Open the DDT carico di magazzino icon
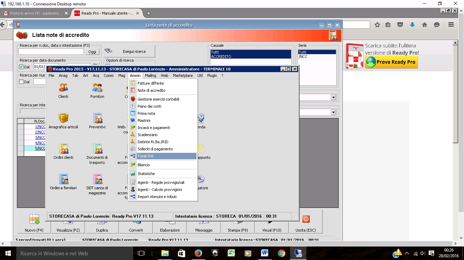 coord(97,179)
